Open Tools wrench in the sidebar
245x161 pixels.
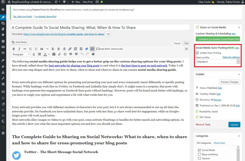(x=3, y=78)
